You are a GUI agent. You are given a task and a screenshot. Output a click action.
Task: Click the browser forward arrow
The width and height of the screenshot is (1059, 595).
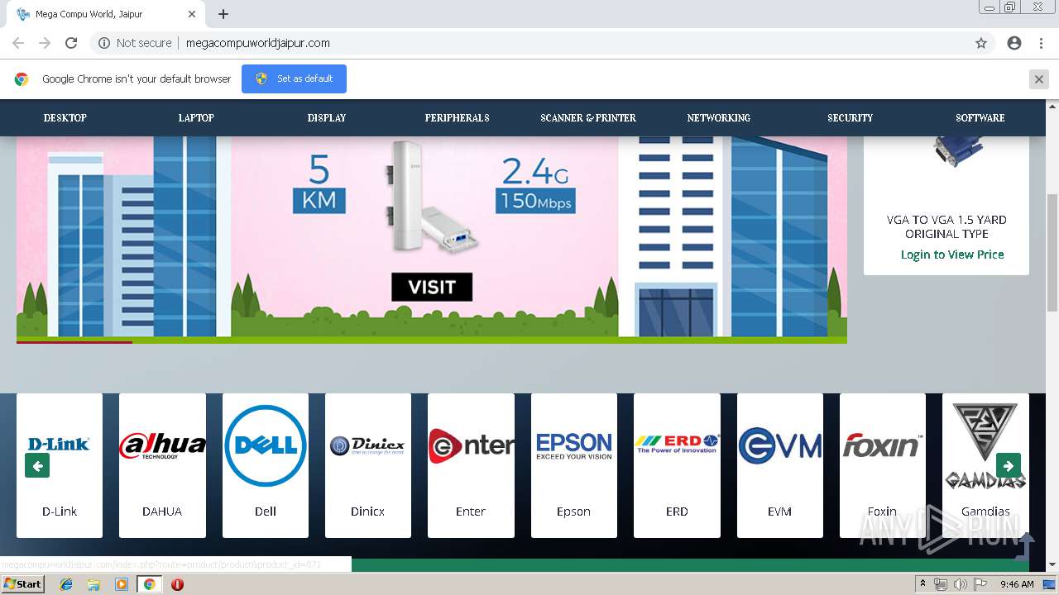click(x=45, y=43)
